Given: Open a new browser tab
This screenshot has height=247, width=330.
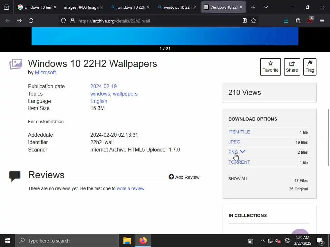Looking at the screenshot, I should tap(253, 7).
